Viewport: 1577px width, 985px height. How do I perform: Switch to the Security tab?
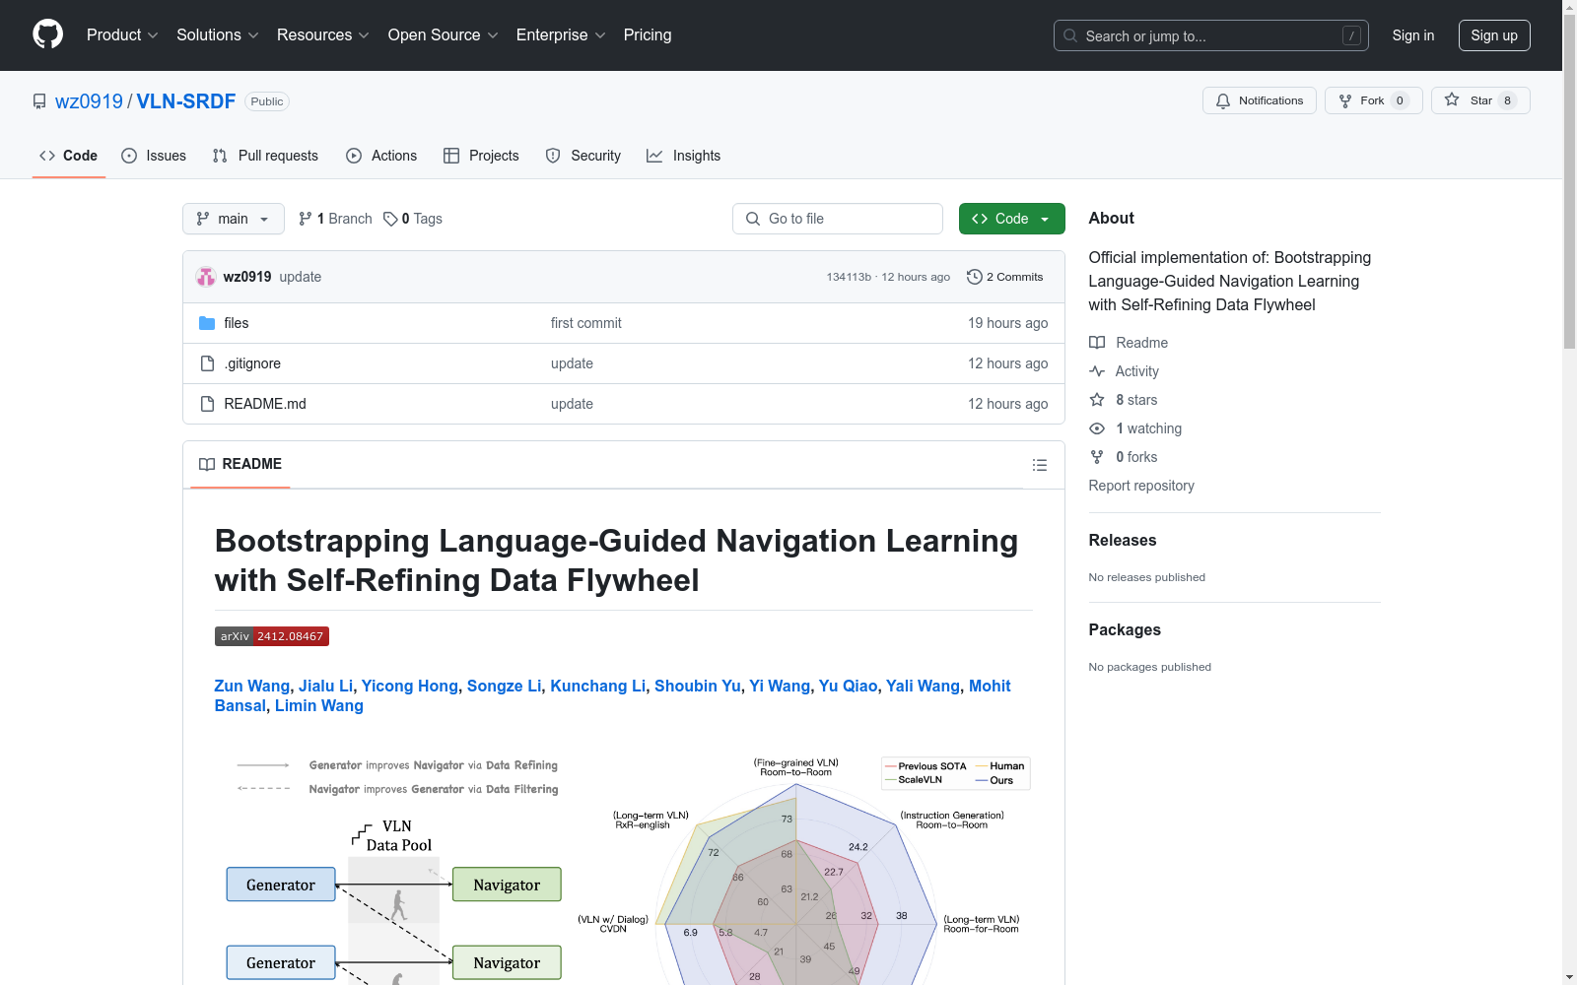[x=583, y=156]
